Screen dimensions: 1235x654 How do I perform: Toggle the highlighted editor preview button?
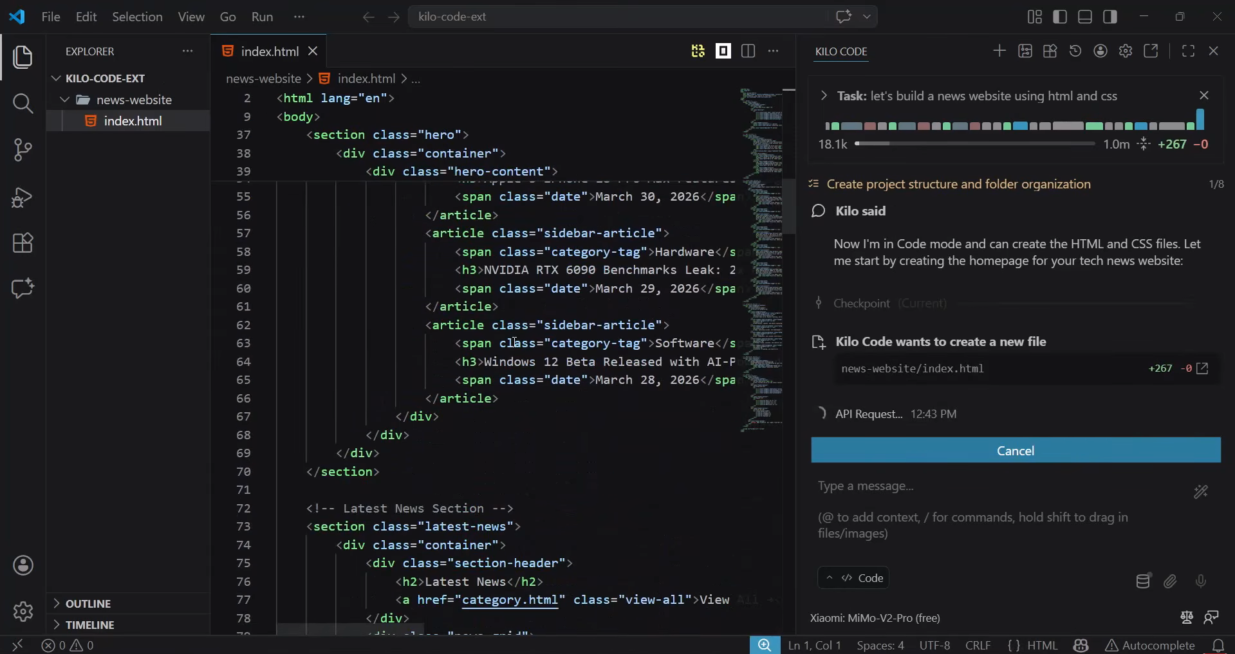pos(723,51)
